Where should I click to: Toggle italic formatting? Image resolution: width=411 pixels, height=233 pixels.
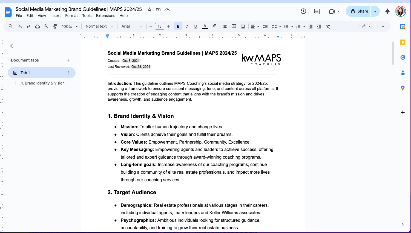click(x=187, y=27)
